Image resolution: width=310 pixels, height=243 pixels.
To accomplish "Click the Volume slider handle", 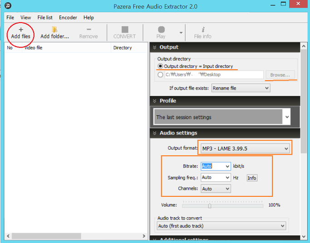I will point(210,206).
